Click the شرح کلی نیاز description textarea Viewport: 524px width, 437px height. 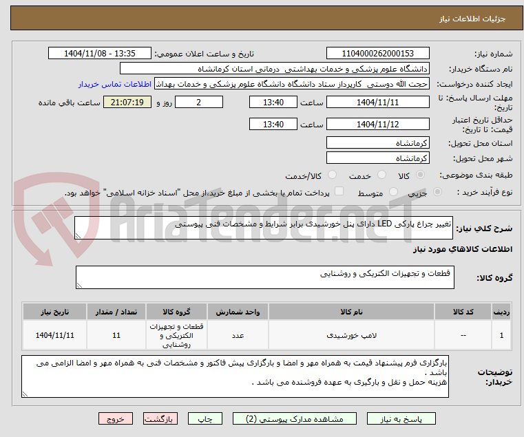tap(263, 228)
